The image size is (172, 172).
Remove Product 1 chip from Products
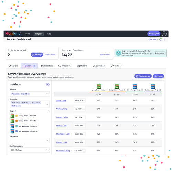click(19, 103)
